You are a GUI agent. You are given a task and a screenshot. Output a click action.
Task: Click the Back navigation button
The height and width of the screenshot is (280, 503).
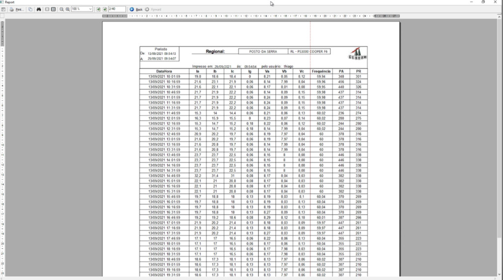(136, 9)
